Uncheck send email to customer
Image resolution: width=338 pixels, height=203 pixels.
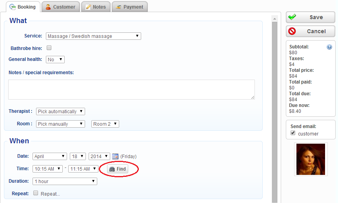(293, 133)
